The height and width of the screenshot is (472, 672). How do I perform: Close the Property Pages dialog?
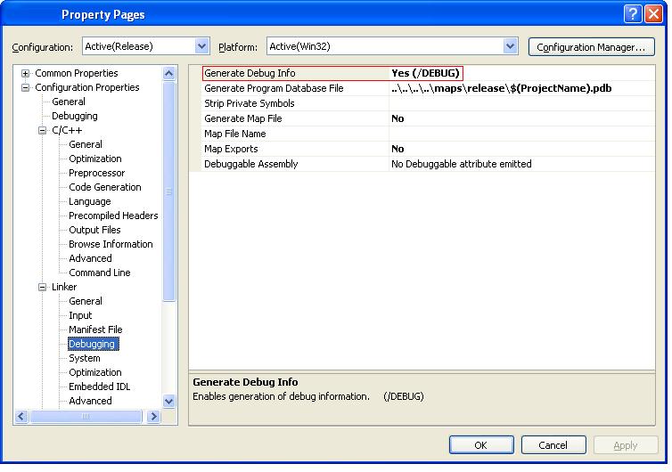[x=654, y=14]
